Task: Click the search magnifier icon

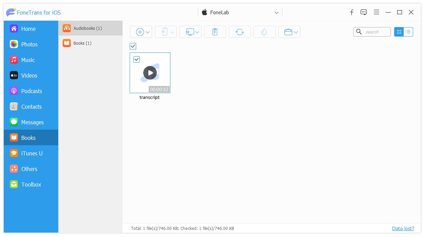Action: pyautogui.click(x=359, y=32)
